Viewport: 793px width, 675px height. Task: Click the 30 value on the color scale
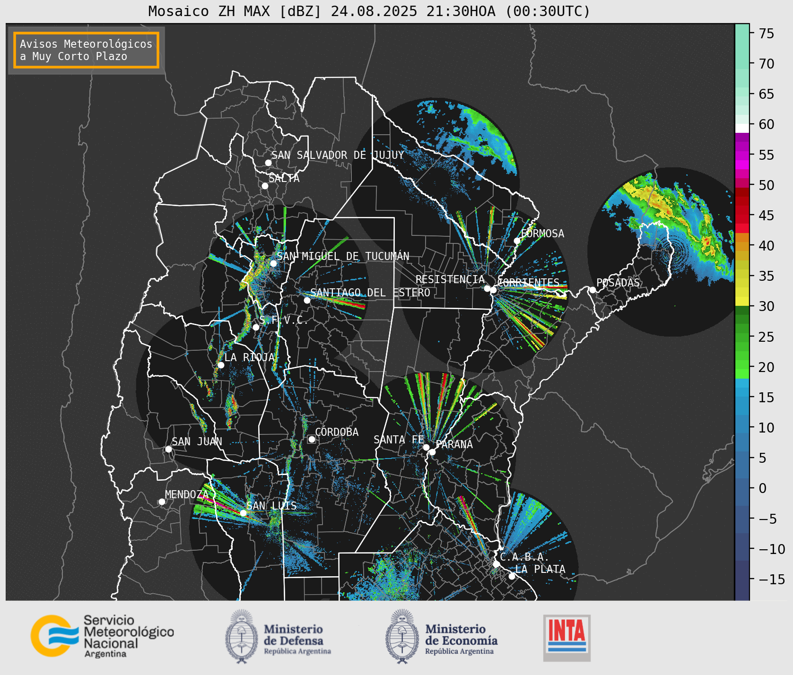pos(767,306)
